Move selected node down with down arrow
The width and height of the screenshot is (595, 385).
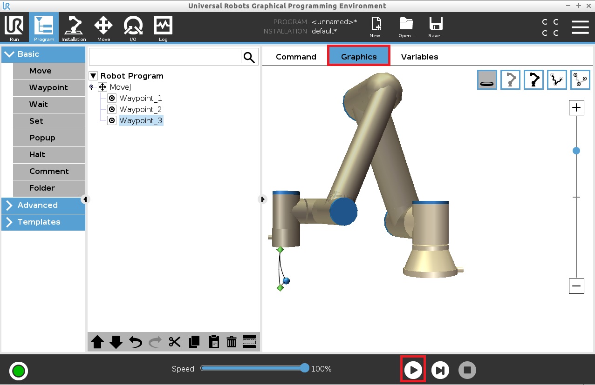(116, 342)
